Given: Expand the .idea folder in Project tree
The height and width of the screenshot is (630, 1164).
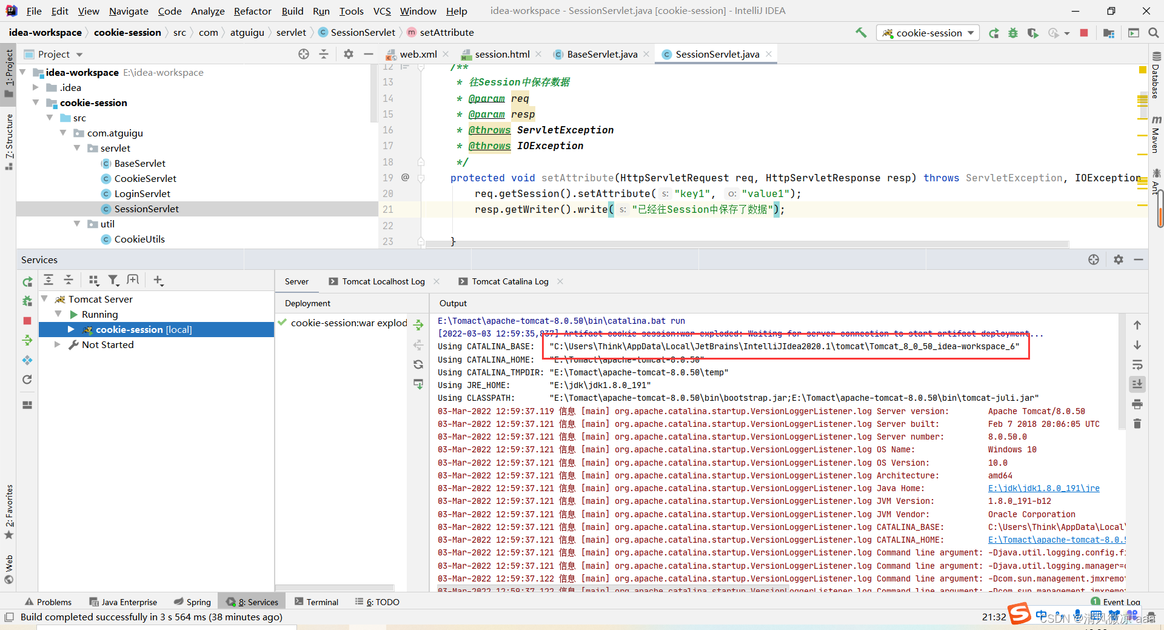Looking at the screenshot, I should click(36, 87).
